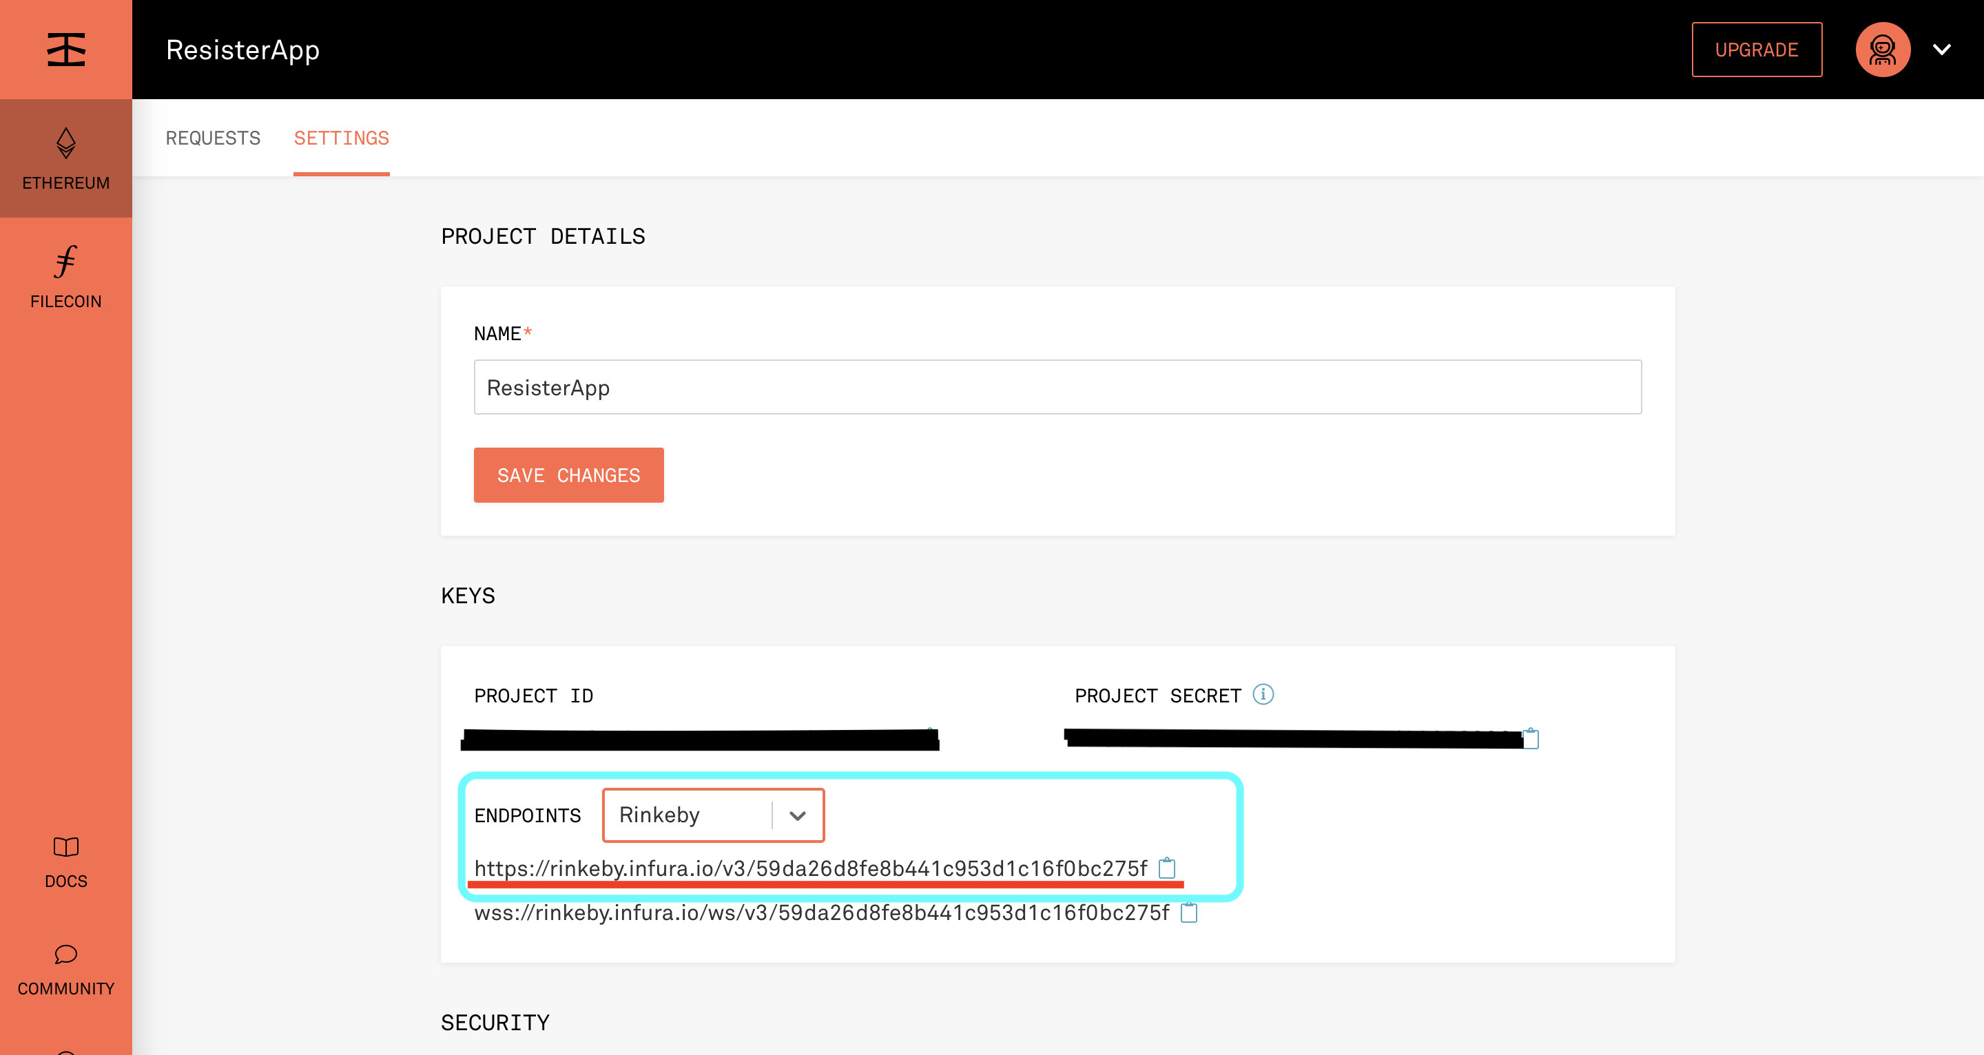Image resolution: width=1984 pixels, height=1055 pixels.
Task: Click the Upgrade button
Action: pyautogui.click(x=1756, y=50)
